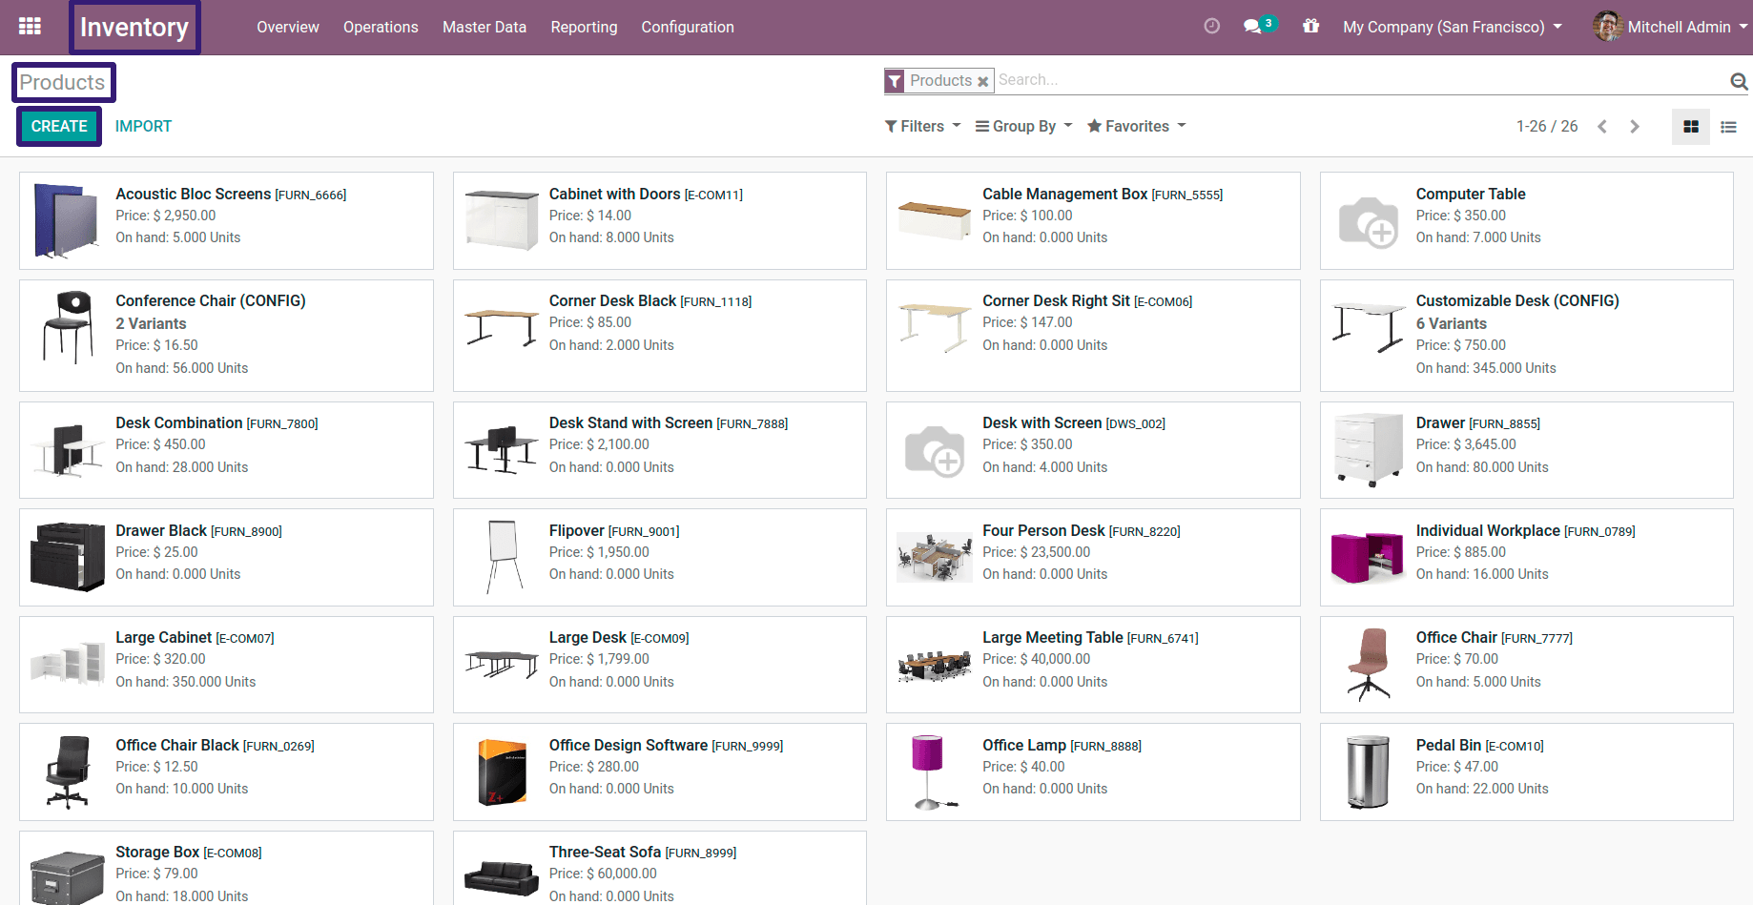The height and width of the screenshot is (905, 1753).
Task: Open the Desk Stand with Screen image
Action: coord(502,450)
